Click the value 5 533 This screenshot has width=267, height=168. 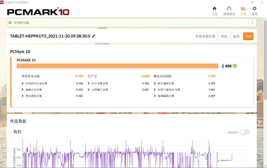79,90
